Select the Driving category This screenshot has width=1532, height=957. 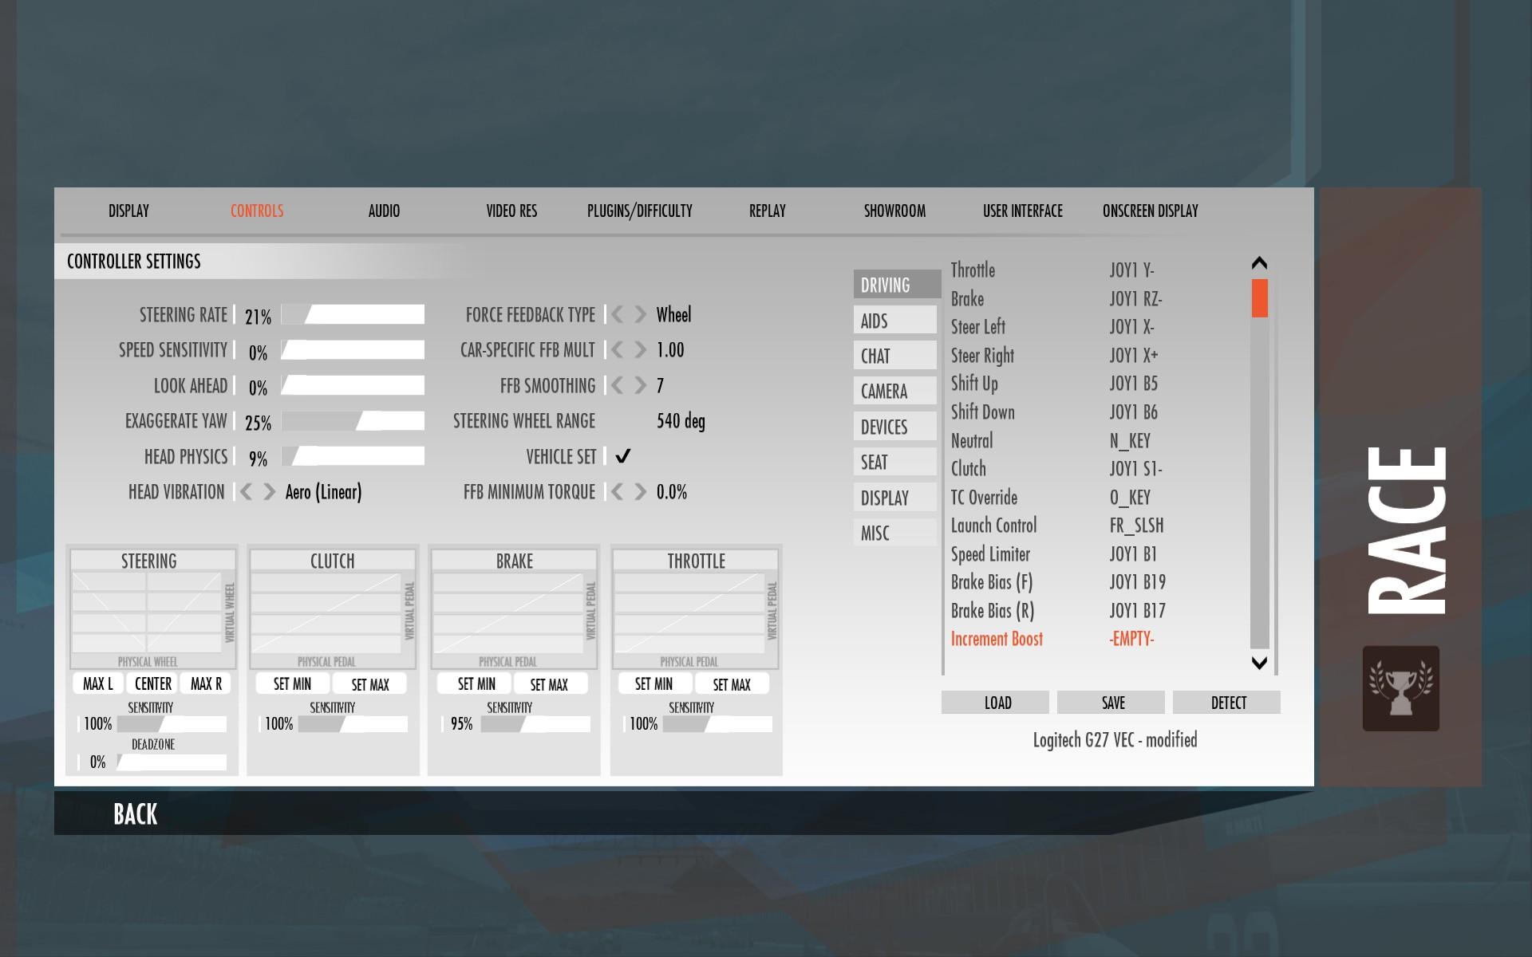pos(897,285)
